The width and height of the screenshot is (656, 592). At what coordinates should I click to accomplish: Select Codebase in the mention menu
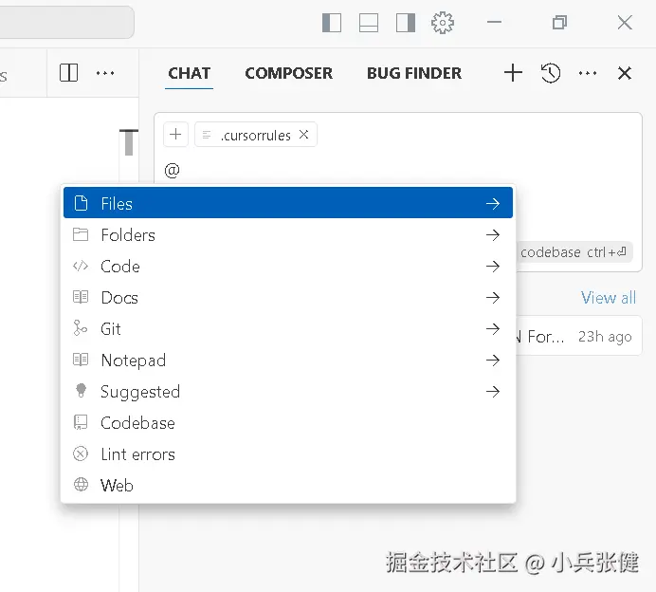click(288, 423)
